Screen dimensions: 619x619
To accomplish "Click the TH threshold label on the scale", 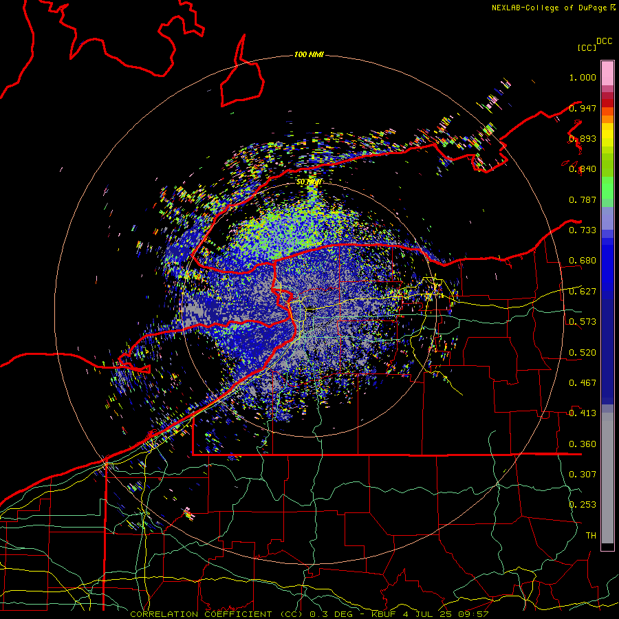I will [x=591, y=536].
